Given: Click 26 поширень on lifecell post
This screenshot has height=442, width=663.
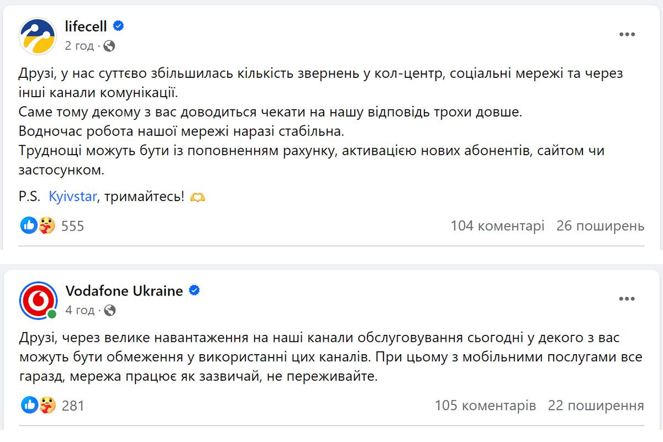Looking at the screenshot, I should (x=601, y=225).
